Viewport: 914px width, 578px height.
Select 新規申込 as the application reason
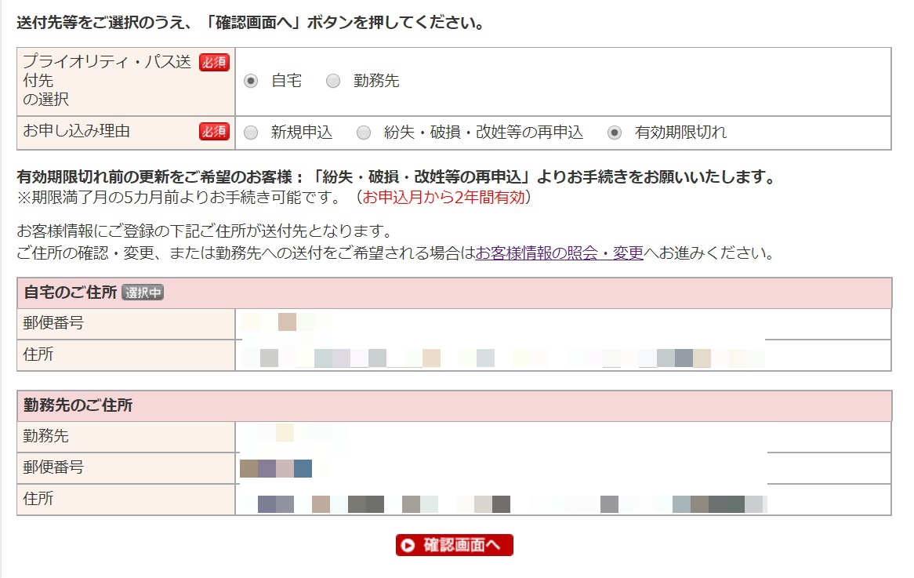[x=251, y=133]
